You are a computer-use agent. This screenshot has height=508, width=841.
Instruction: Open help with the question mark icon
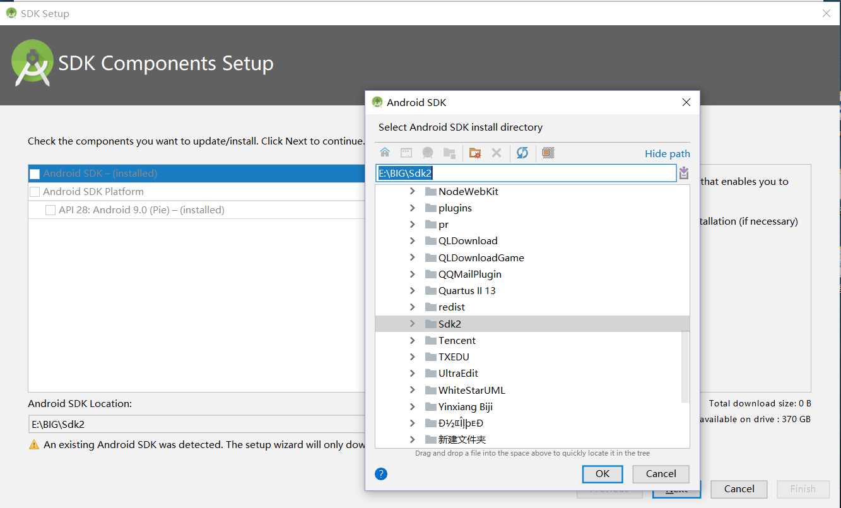click(381, 474)
